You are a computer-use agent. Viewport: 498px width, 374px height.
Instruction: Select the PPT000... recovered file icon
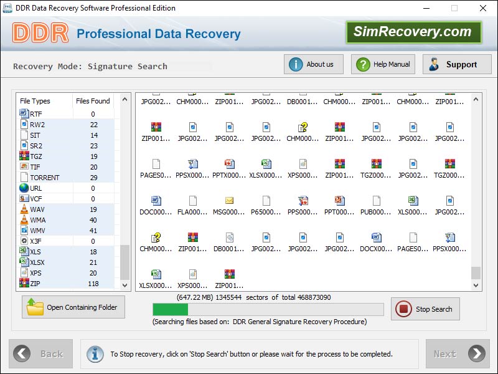[x=339, y=201]
